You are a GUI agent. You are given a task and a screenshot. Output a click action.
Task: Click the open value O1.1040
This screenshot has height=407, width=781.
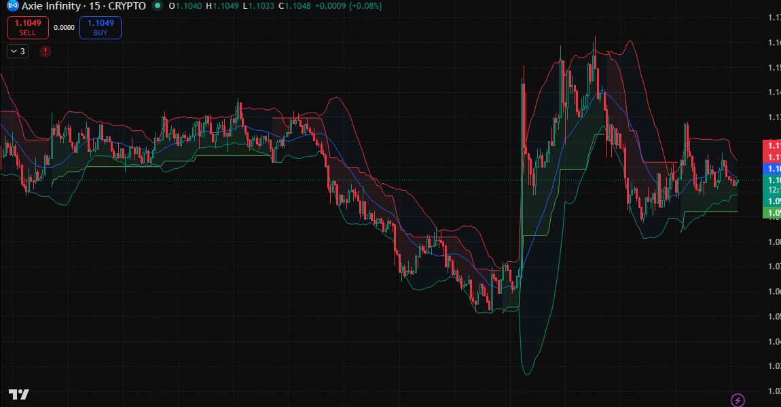click(x=185, y=6)
